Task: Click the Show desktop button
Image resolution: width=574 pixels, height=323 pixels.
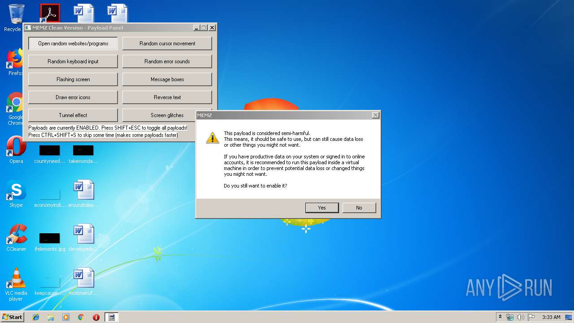Action: [x=569, y=317]
